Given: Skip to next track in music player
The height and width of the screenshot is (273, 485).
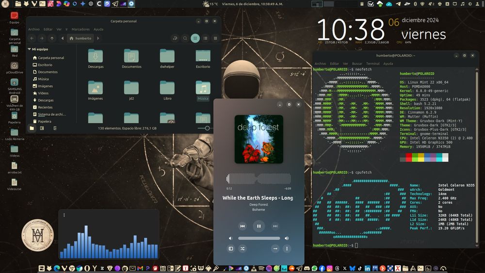Looking at the screenshot, I should click(x=275, y=226).
